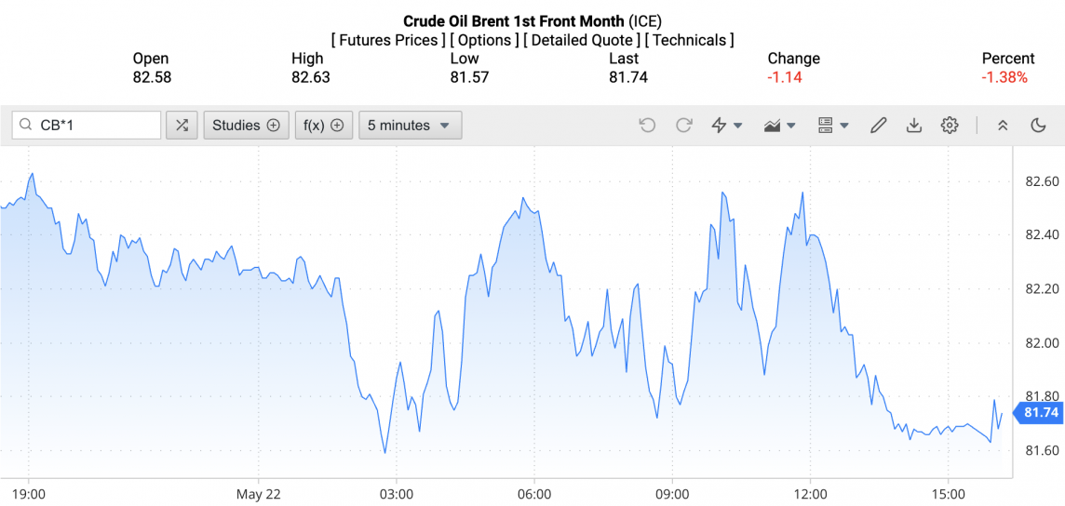Open the Technicals link
Image resolution: width=1065 pixels, height=506 pixels.
pyautogui.click(x=689, y=40)
